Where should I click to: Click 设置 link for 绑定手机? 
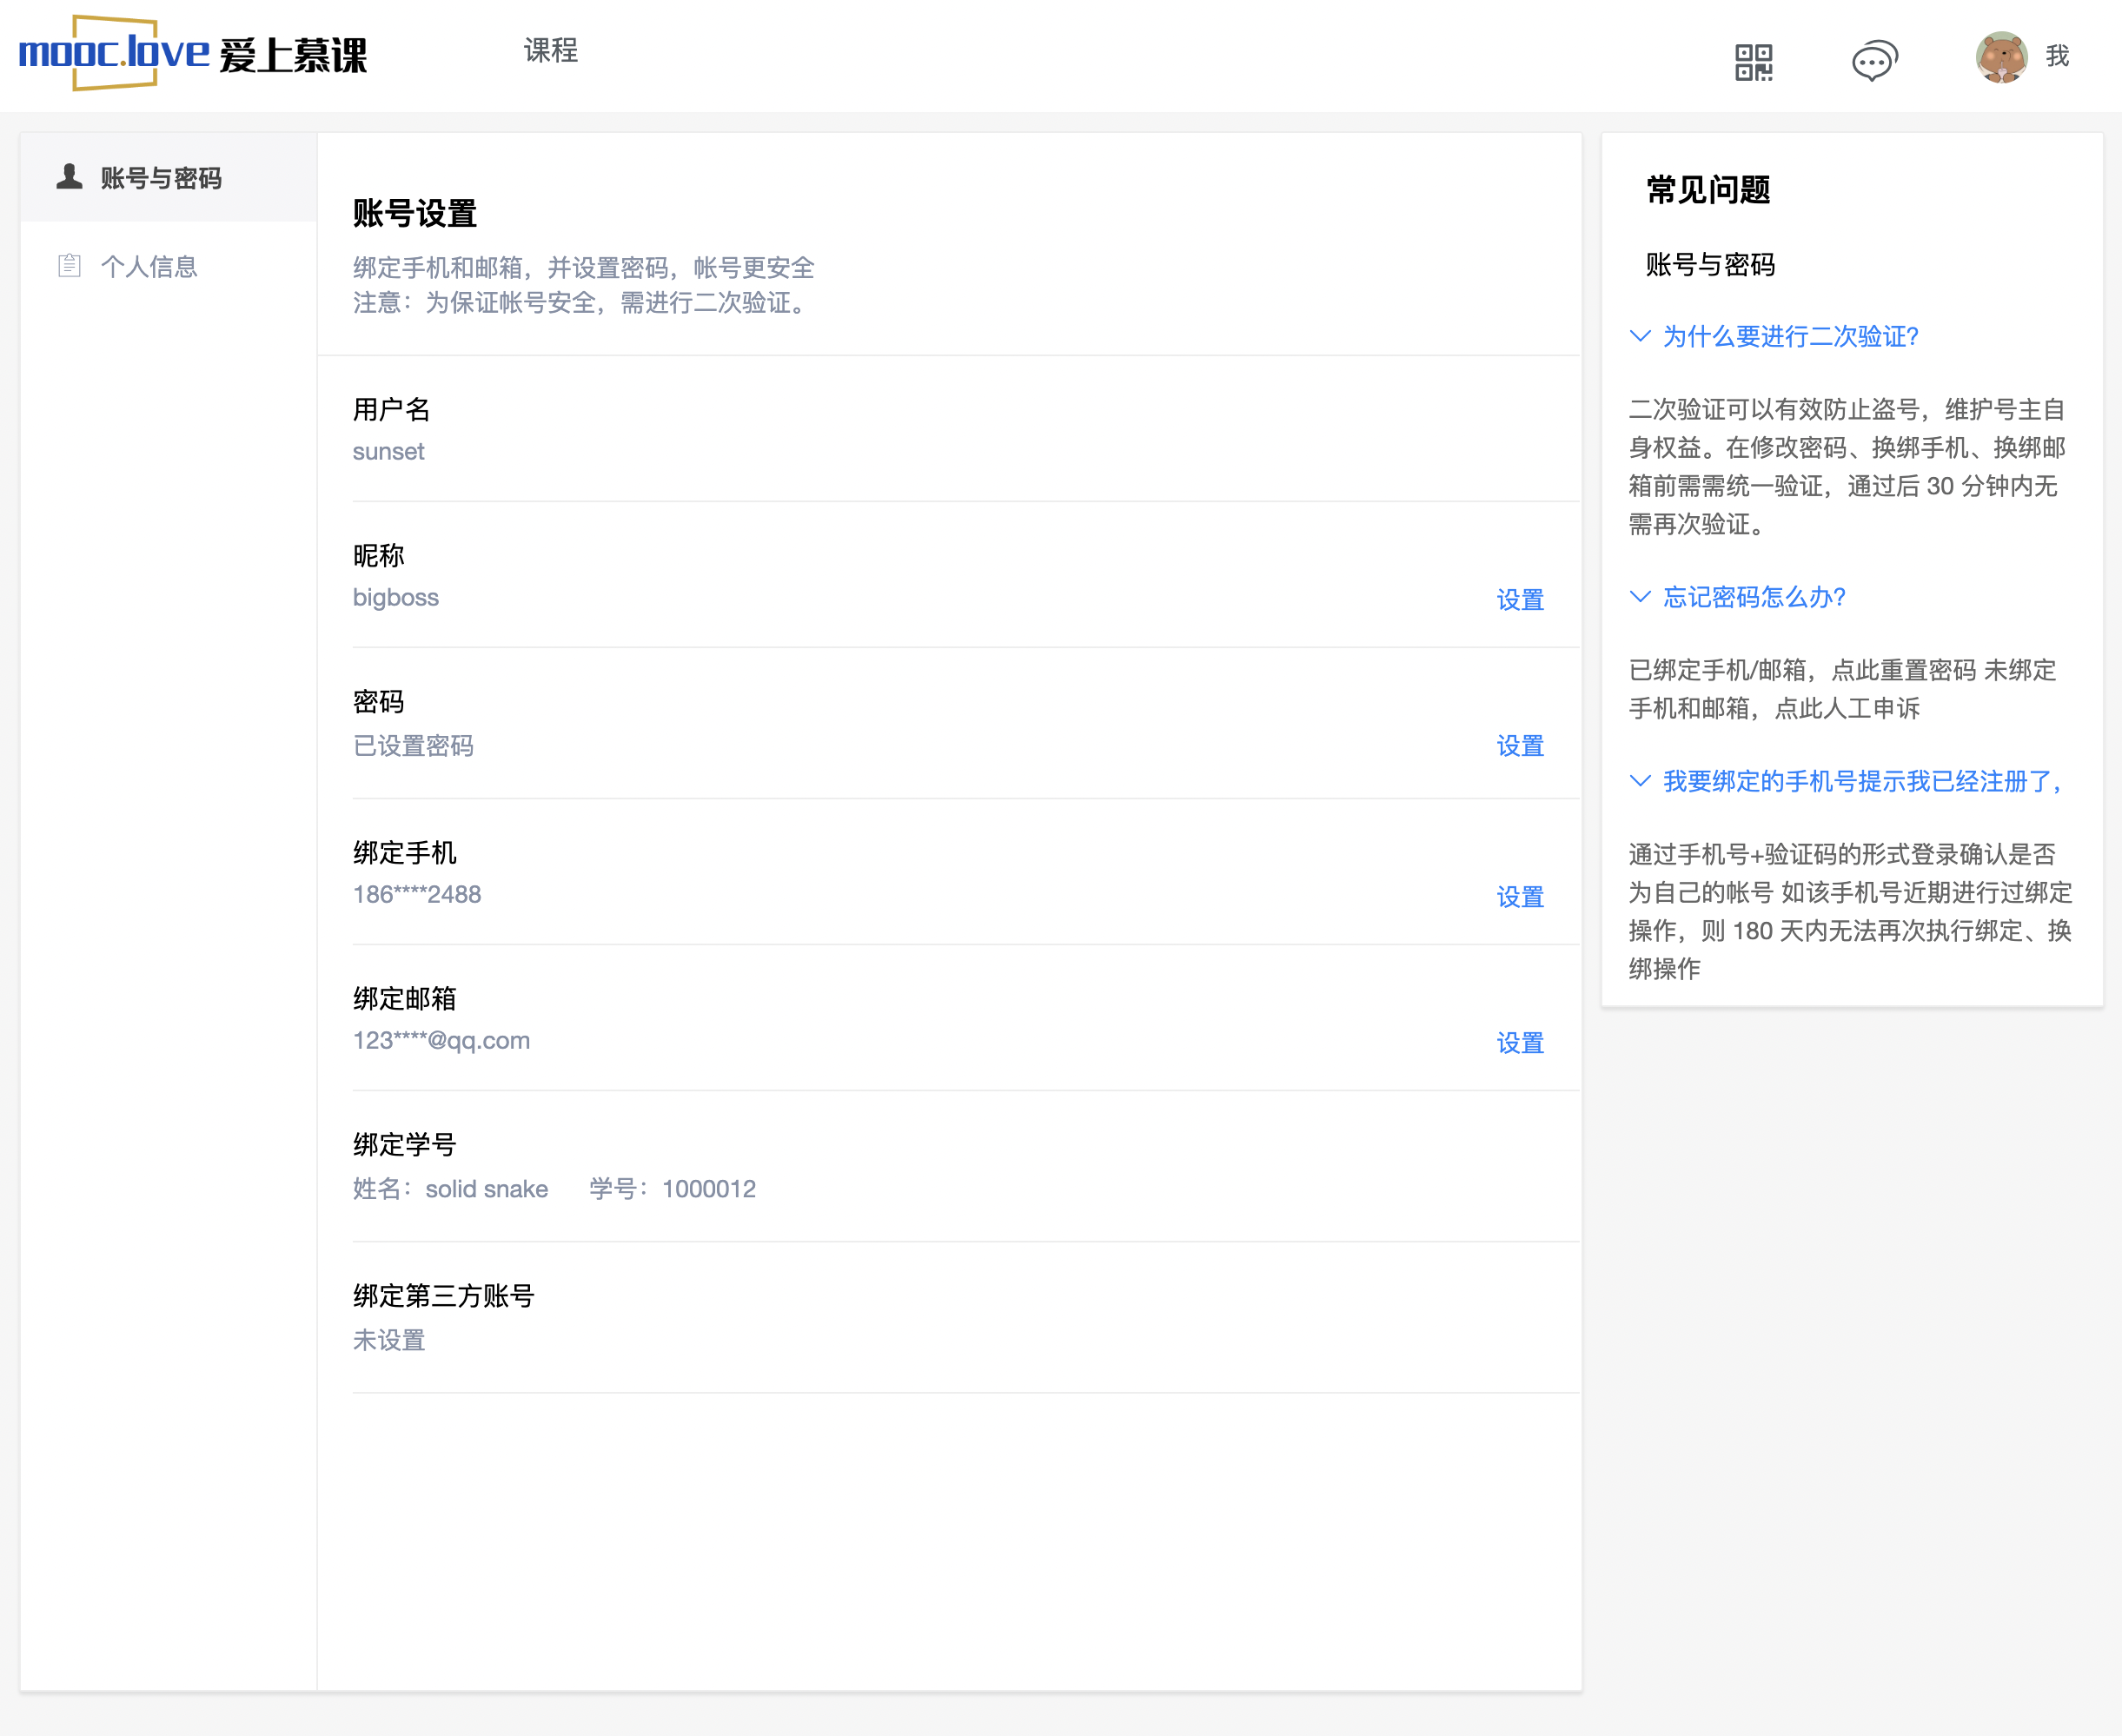(1519, 896)
